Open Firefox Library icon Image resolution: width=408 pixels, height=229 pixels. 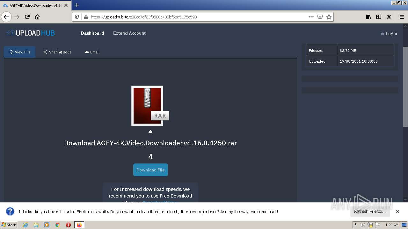[368, 17]
